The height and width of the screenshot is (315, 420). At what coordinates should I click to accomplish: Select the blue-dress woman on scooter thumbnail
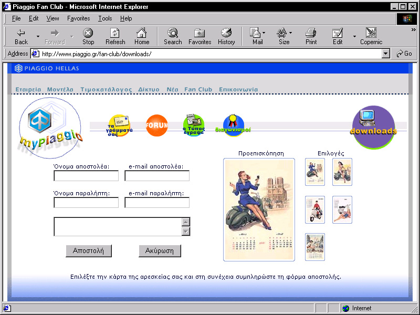[x=315, y=172]
